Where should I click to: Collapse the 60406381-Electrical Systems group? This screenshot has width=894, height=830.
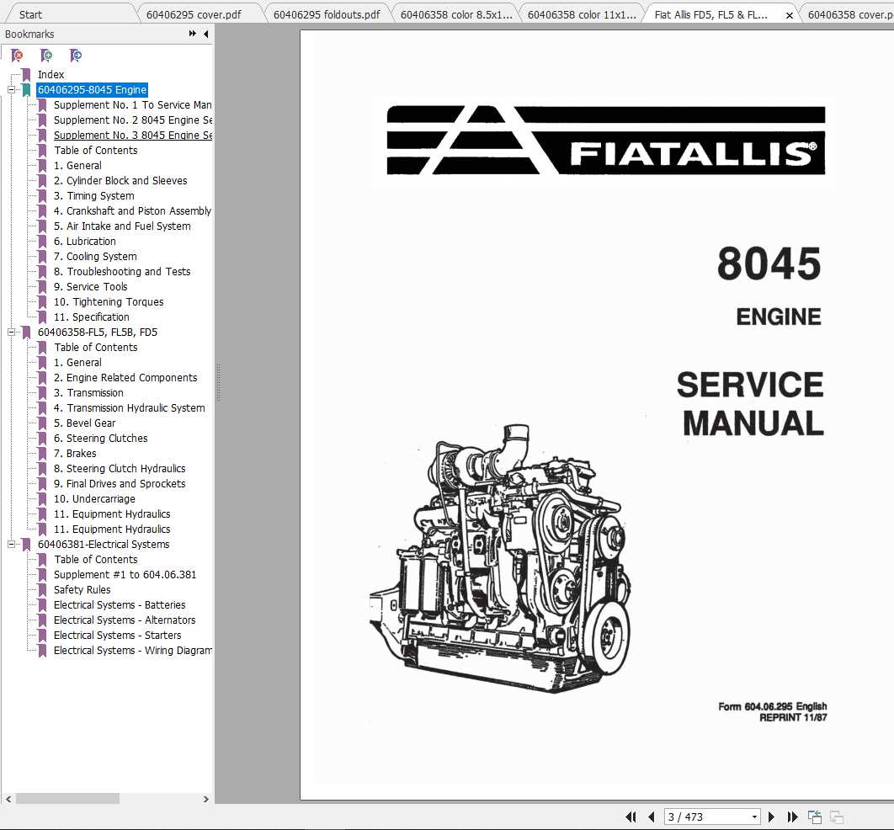coord(11,544)
